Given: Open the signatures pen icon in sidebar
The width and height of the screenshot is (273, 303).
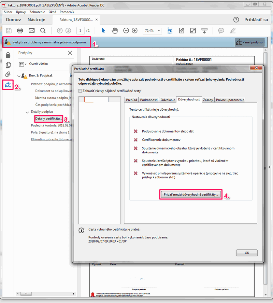Looking at the screenshot, I should click(8, 84).
